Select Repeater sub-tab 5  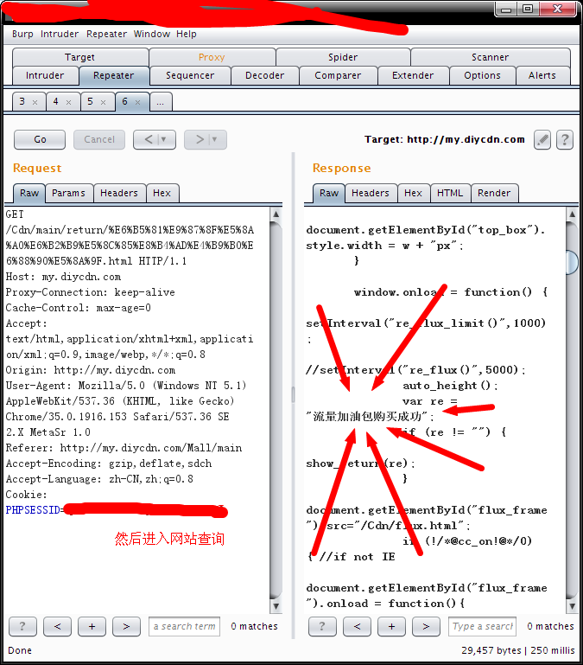[x=90, y=102]
